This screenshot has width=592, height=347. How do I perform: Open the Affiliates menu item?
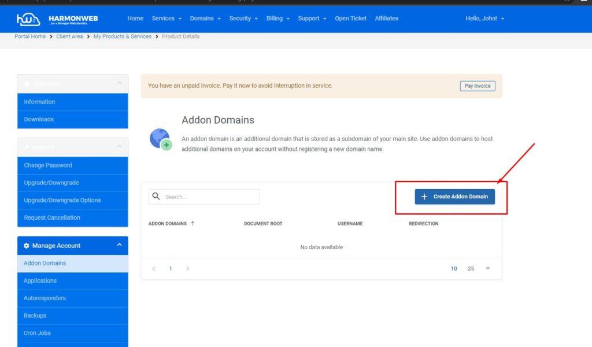[386, 19]
